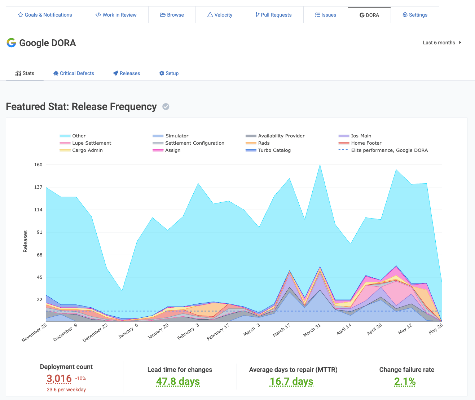Image resolution: width=475 pixels, height=400 pixels.
Task: Open the Settings gear tab
Action: 415,15
